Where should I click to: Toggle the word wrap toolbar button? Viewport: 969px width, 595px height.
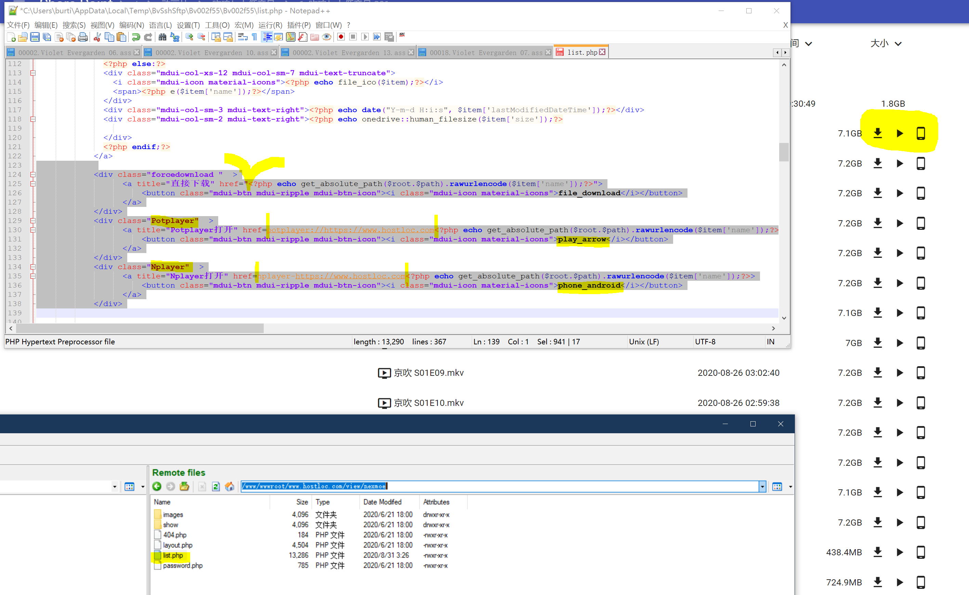click(x=243, y=37)
